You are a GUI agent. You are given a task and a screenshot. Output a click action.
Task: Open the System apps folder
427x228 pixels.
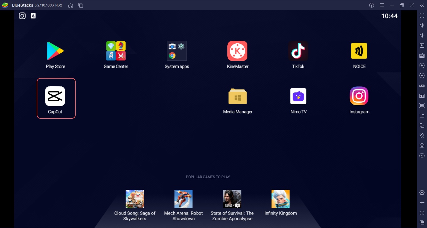tap(177, 51)
